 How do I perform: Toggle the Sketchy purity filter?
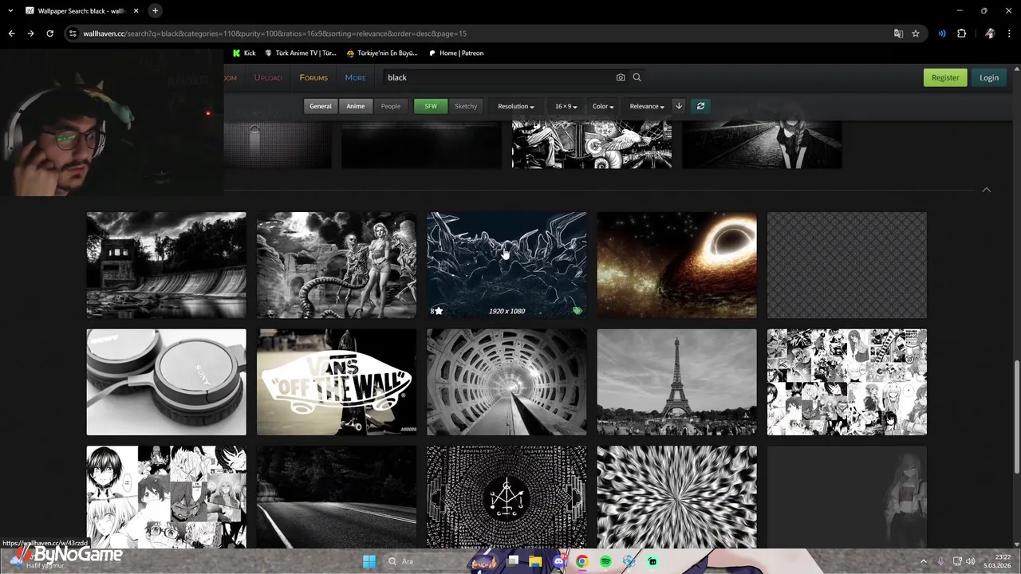coord(466,106)
